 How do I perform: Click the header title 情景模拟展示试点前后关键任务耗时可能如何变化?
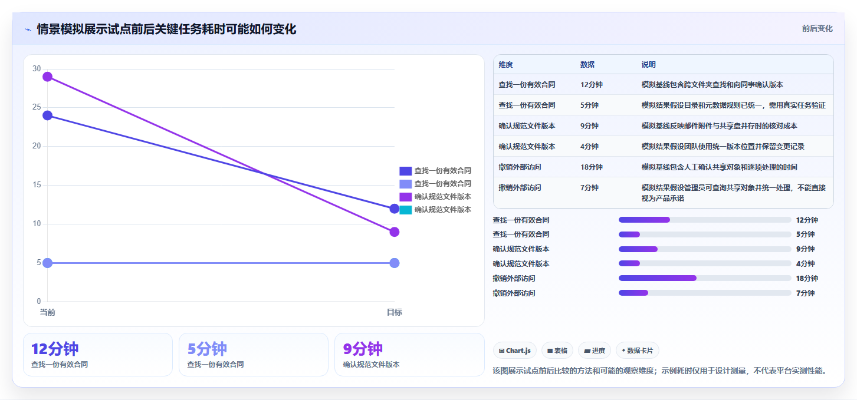coord(166,29)
